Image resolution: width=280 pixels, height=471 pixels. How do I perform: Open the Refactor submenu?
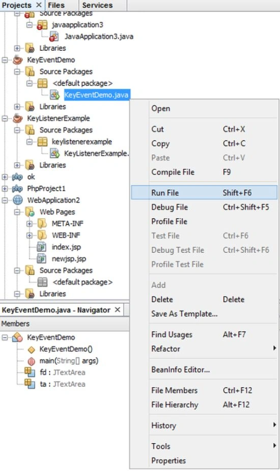click(204, 349)
